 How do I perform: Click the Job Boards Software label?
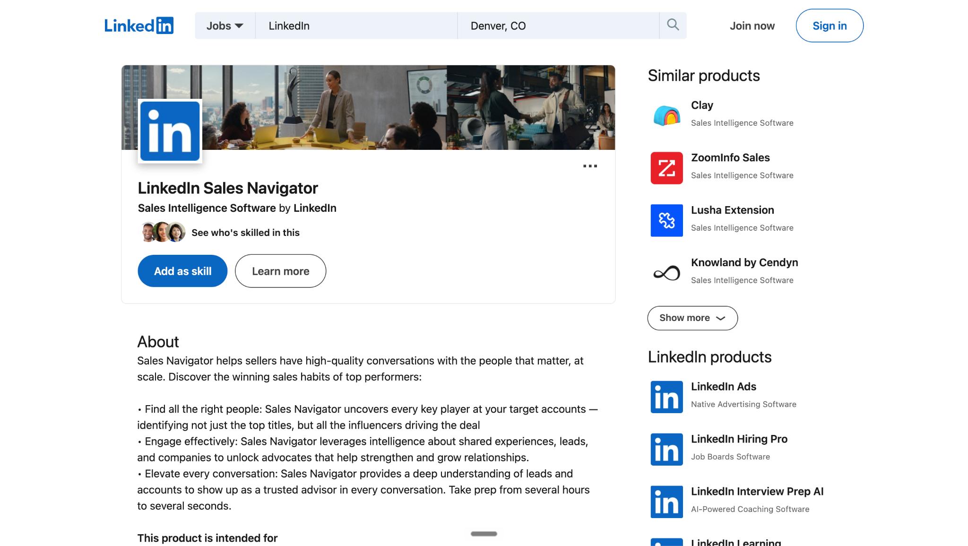[x=730, y=457]
